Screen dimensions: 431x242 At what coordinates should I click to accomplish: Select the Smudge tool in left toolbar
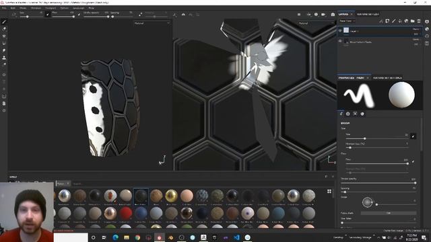(4, 50)
